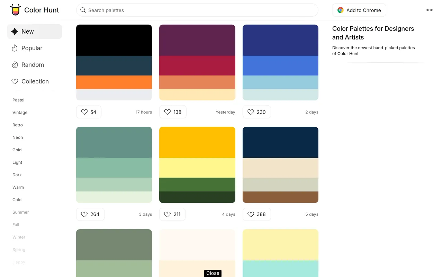
Task: Select the Pastel tag
Action: point(18,100)
